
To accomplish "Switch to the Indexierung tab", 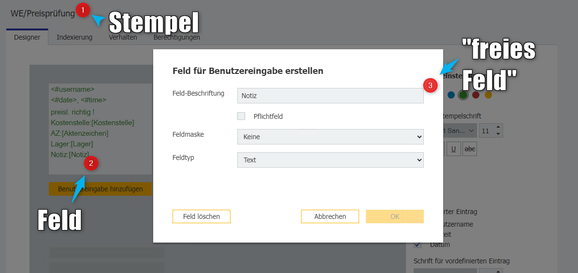I will click(x=74, y=37).
